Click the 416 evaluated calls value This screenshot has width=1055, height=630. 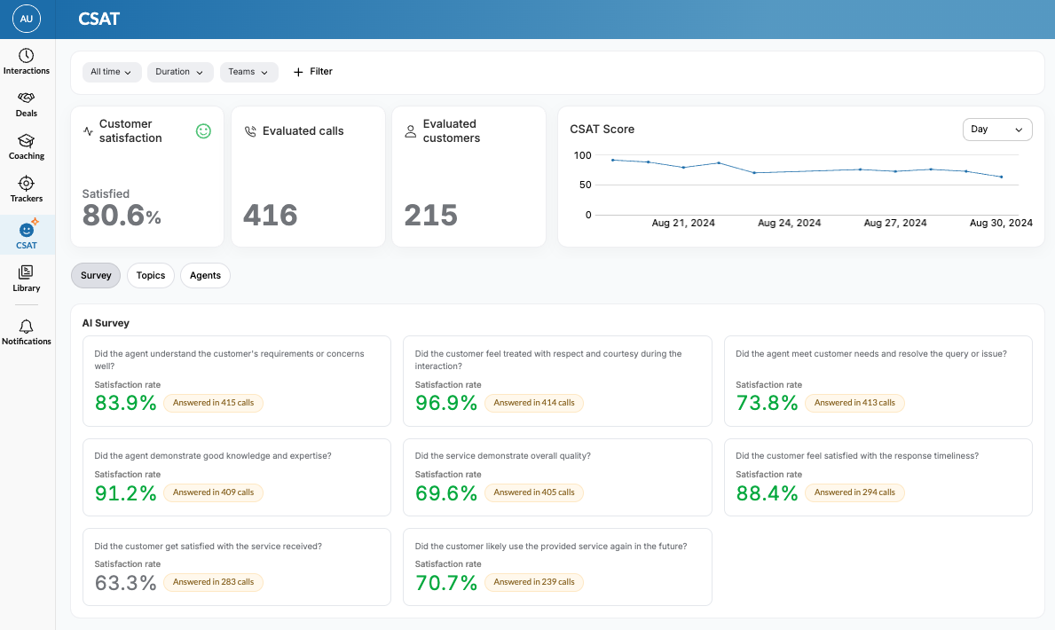tap(271, 216)
